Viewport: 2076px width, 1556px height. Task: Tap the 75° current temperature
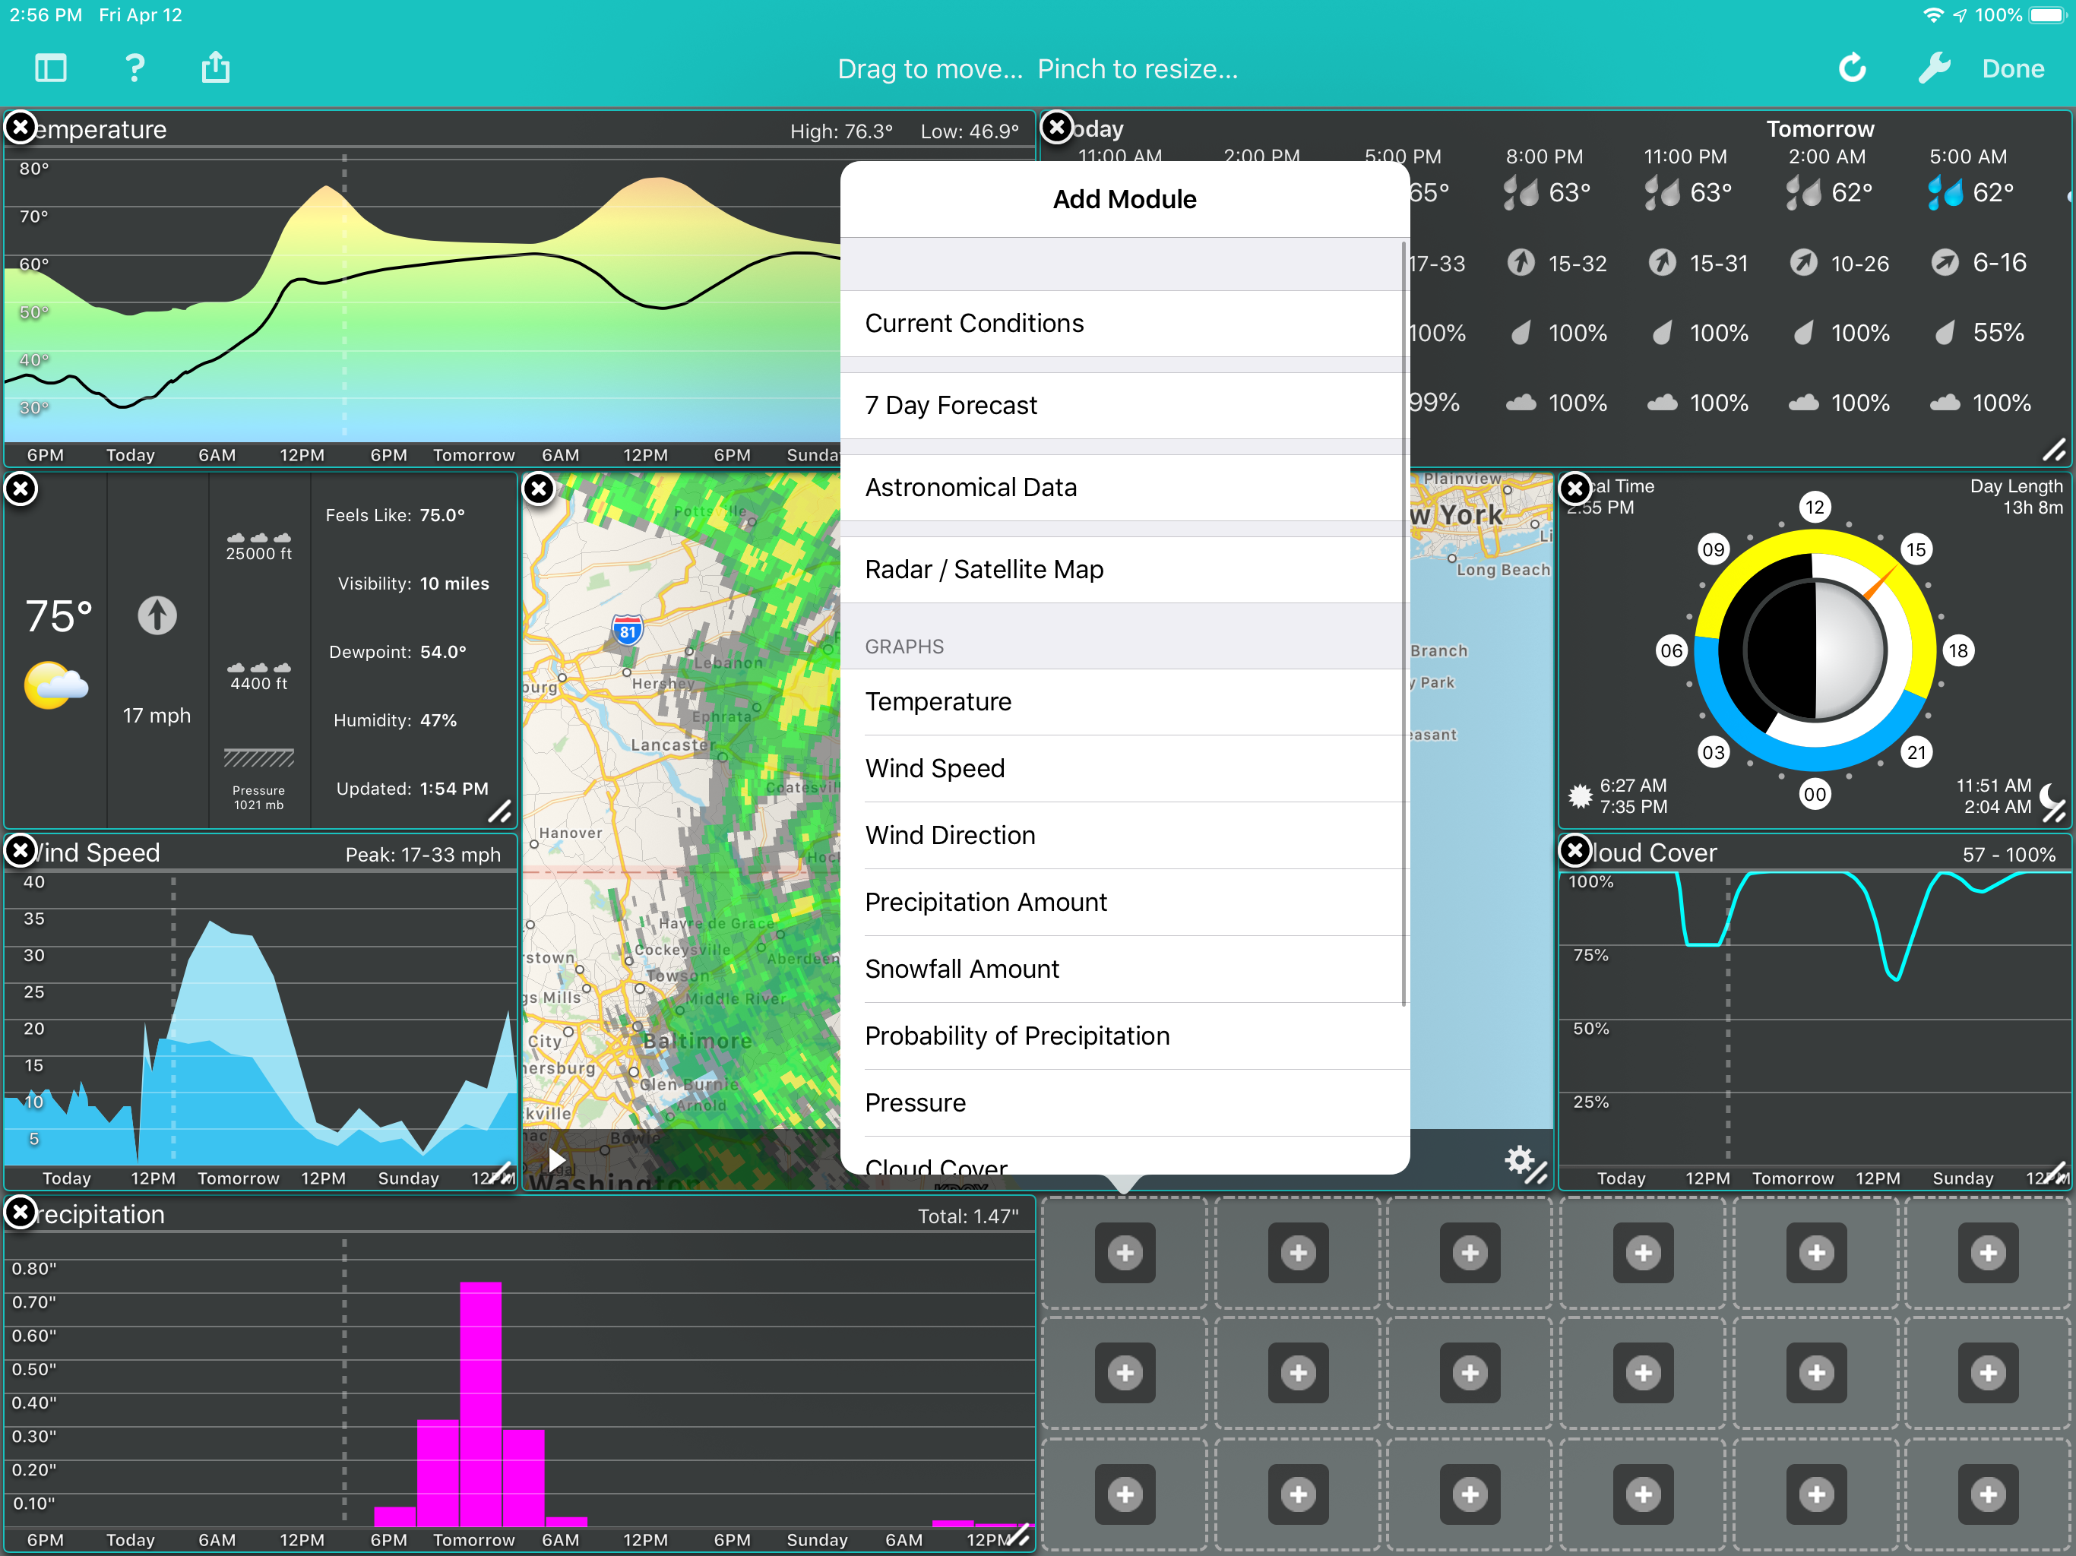click(x=59, y=617)
